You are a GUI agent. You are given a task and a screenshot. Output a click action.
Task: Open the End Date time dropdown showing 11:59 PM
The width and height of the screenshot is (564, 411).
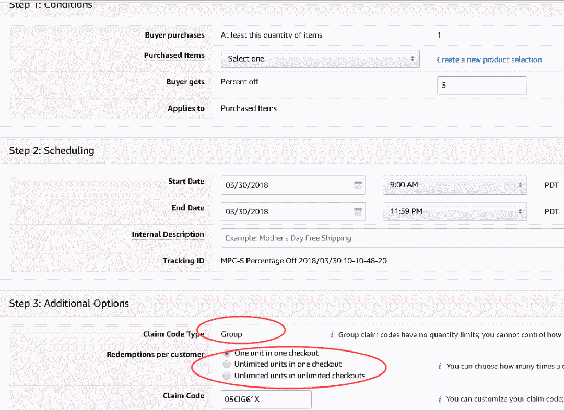pos(454,211)
